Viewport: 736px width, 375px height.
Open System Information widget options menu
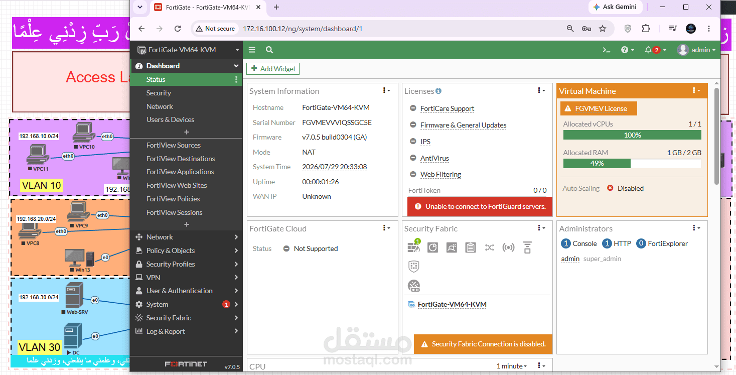tap(386, 90)
